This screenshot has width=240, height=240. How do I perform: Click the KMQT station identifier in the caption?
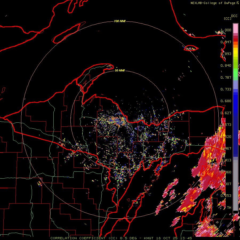(149, 238)
